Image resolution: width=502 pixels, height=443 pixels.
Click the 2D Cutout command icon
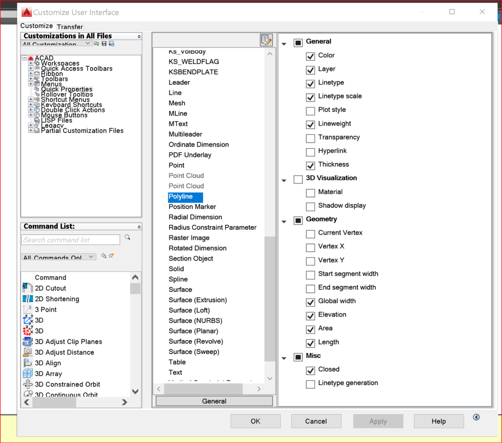pos(28,288)
